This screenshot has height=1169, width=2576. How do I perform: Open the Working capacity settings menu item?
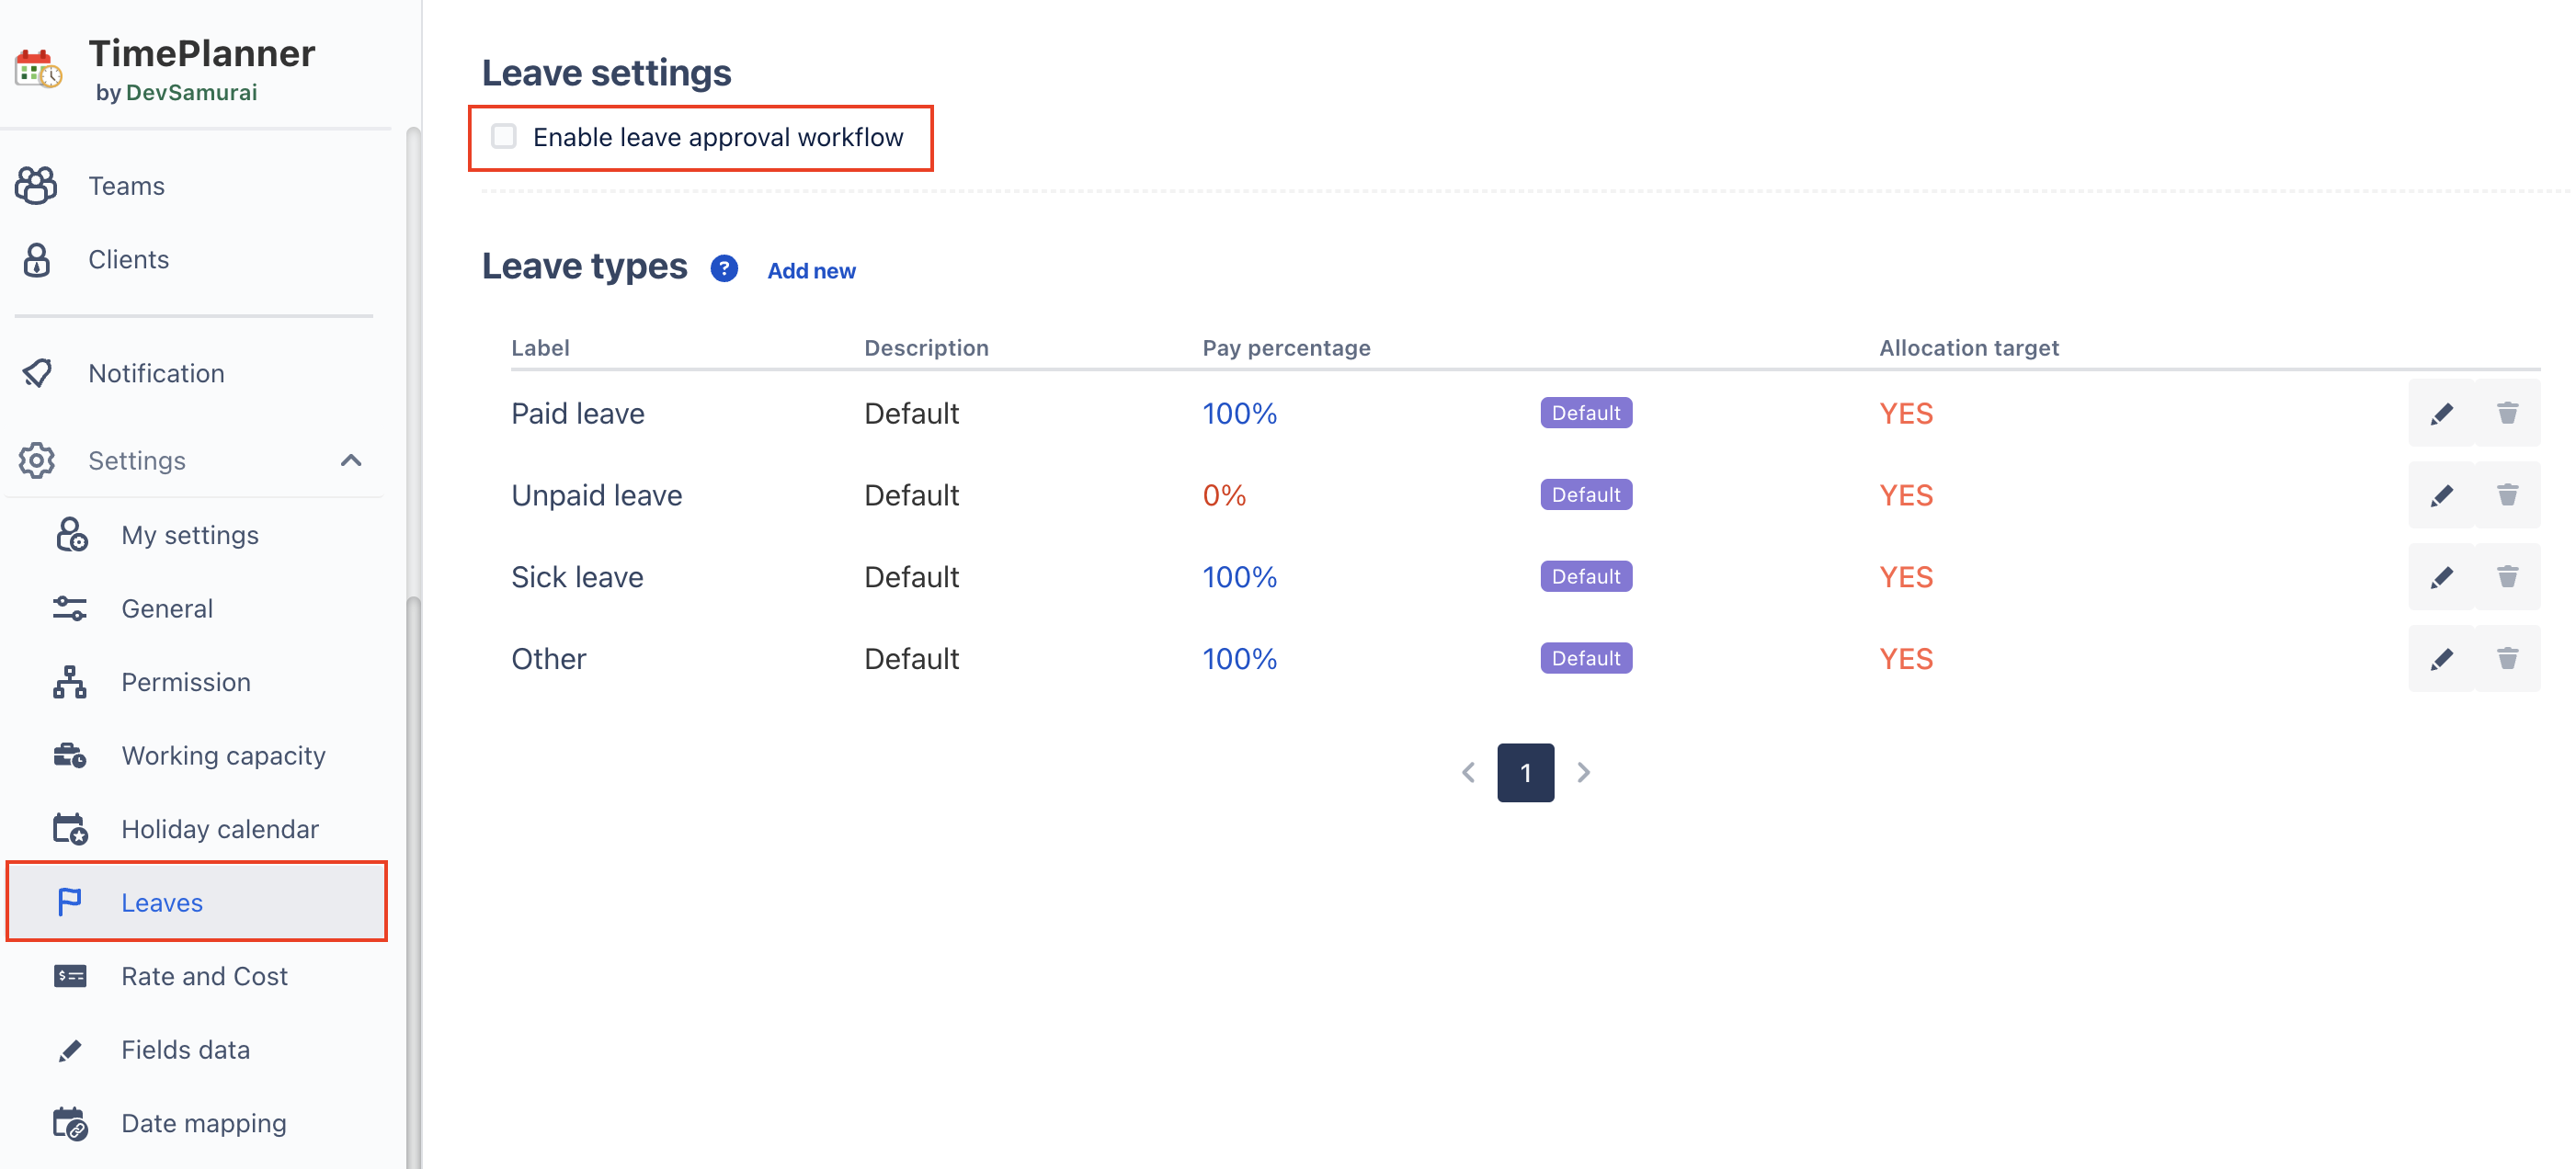pyautogui.click(x=222, y=756)
